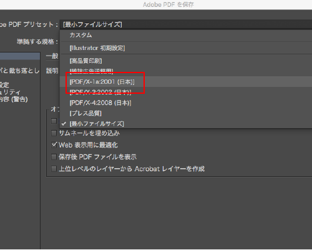The image size is (312, 250).
Task: Pick the [高品質印刷] preset option
Action: [186, 61]
